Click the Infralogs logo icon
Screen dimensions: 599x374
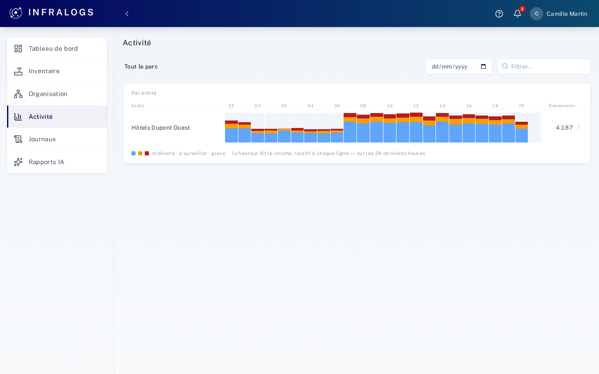coord(16,13)
